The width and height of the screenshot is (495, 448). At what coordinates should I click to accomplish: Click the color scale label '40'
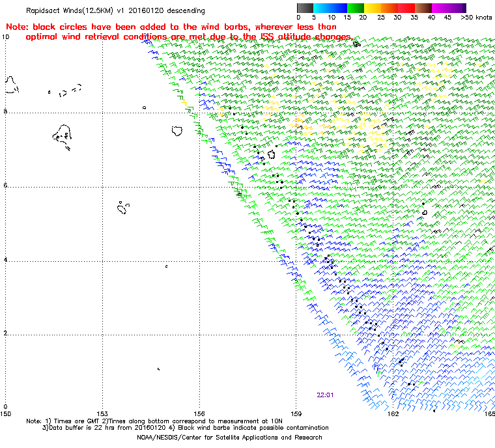pyautogui.click(x=431, y=18)
